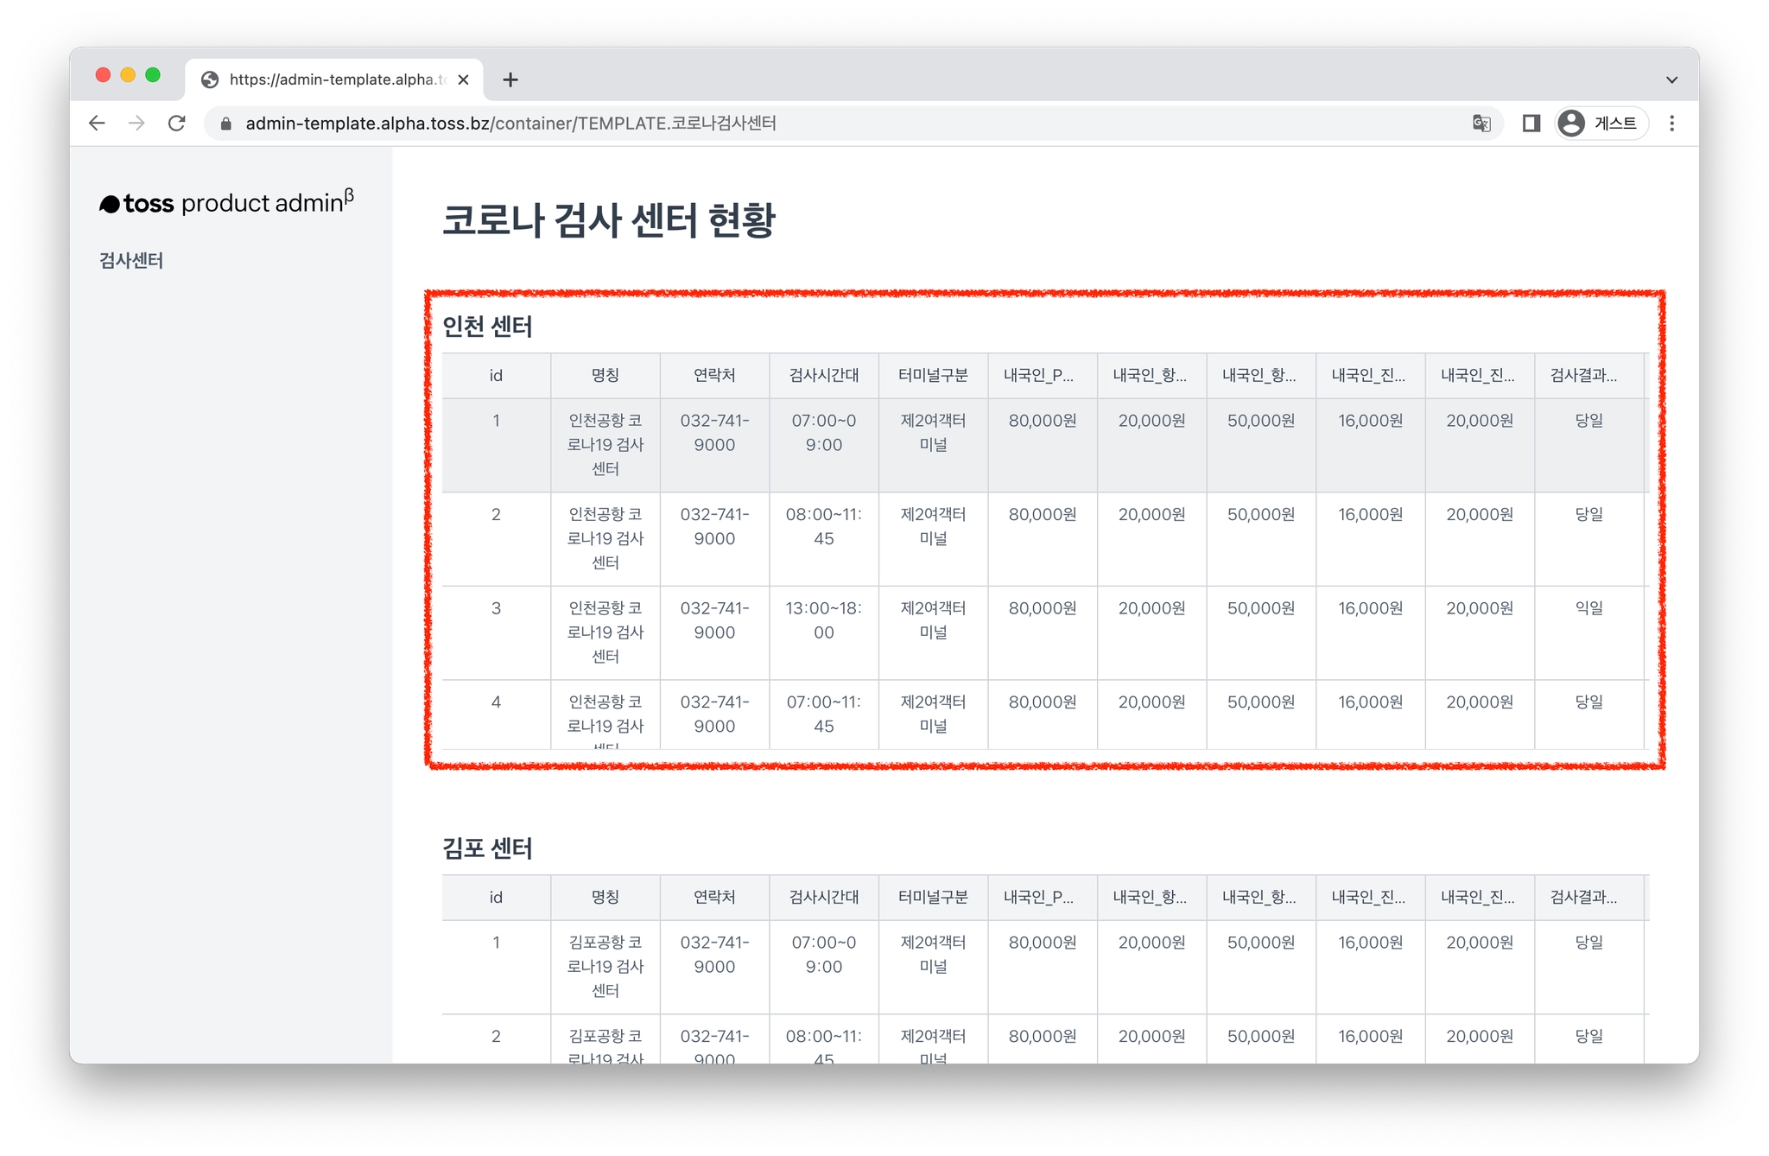Close the admin-template browser tab
Viewport: 1769px width, 1156px height.
tap(464, 79)
